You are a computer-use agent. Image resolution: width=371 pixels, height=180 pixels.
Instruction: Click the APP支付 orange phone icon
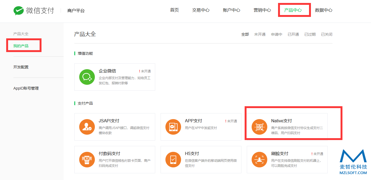pyautogui.click(x=173, y=127)
